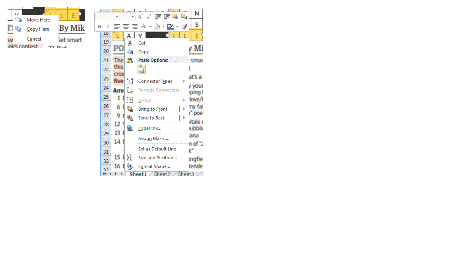Open the font name dropdown
459x258 pixels.
[x=117, y=17]
